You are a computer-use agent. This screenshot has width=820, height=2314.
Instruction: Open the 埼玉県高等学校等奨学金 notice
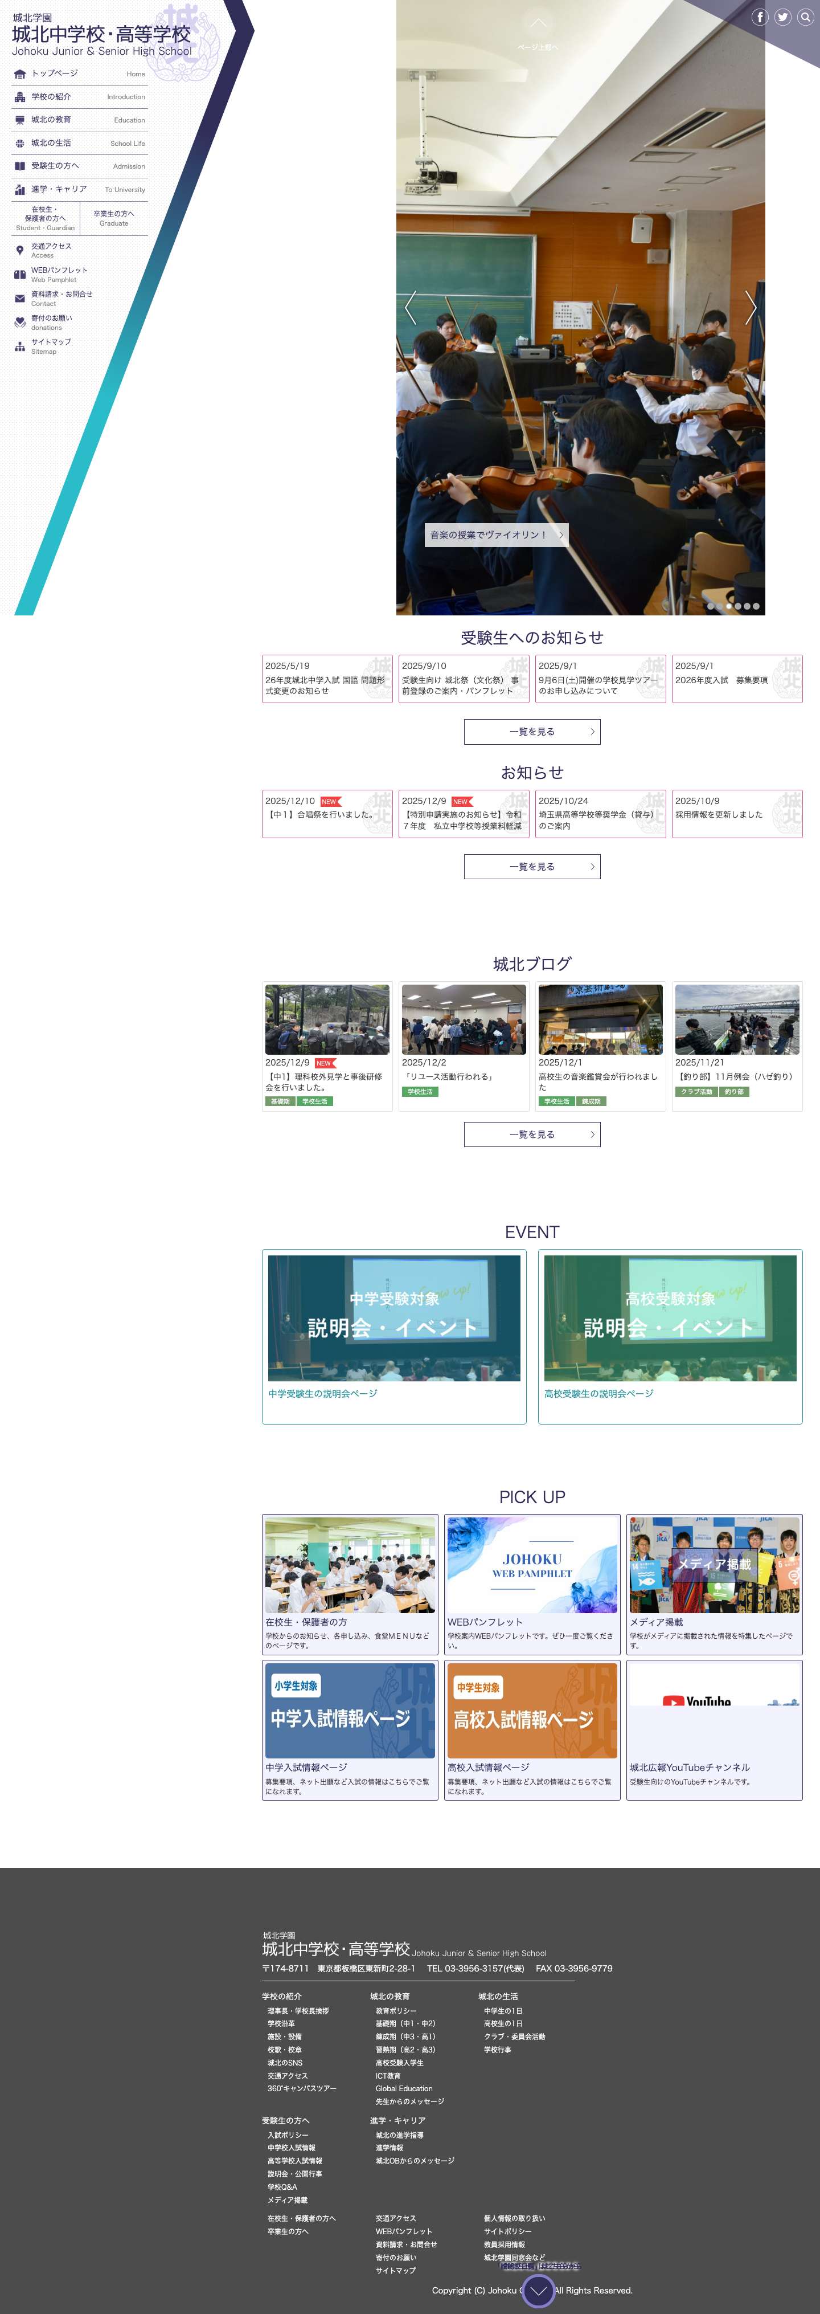pyautogui.click(x=601, y=814)
